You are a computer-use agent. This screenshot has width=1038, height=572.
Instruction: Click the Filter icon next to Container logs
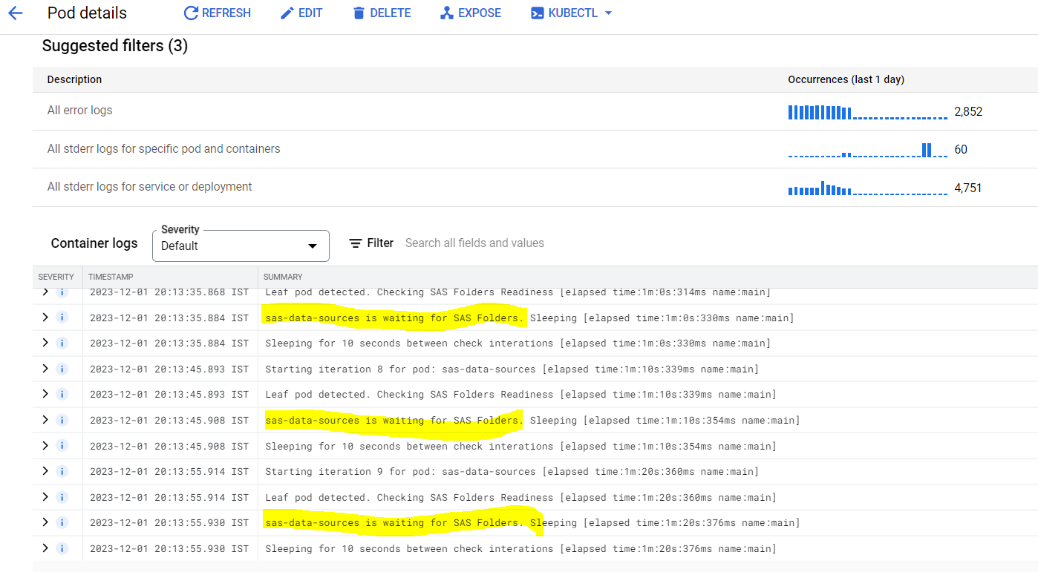[x=355, y=243]
